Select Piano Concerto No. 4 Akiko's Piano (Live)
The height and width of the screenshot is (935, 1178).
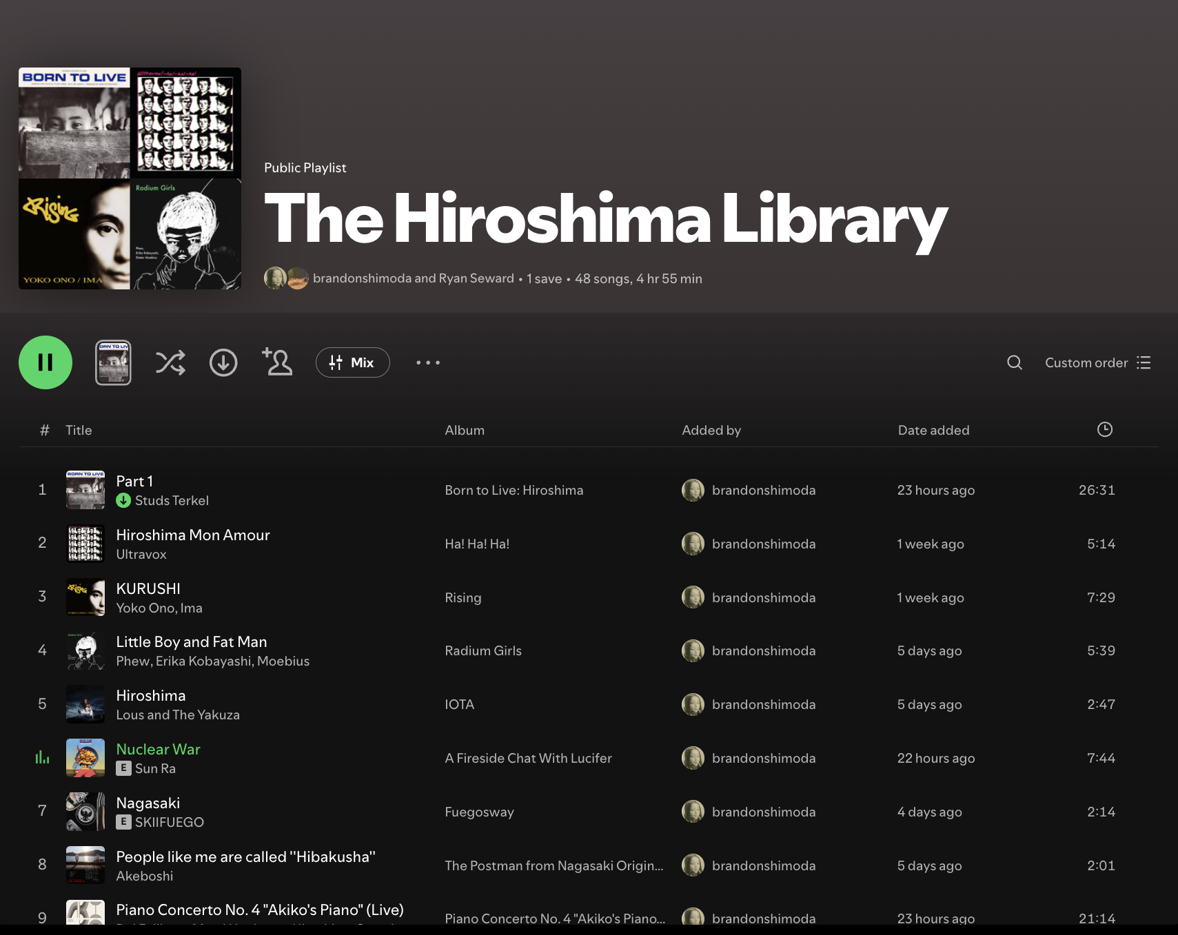260,910
